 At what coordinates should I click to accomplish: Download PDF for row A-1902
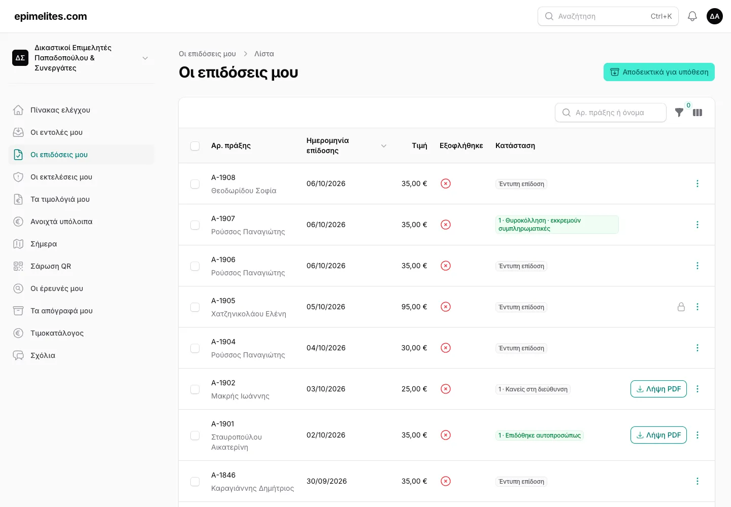658,389
